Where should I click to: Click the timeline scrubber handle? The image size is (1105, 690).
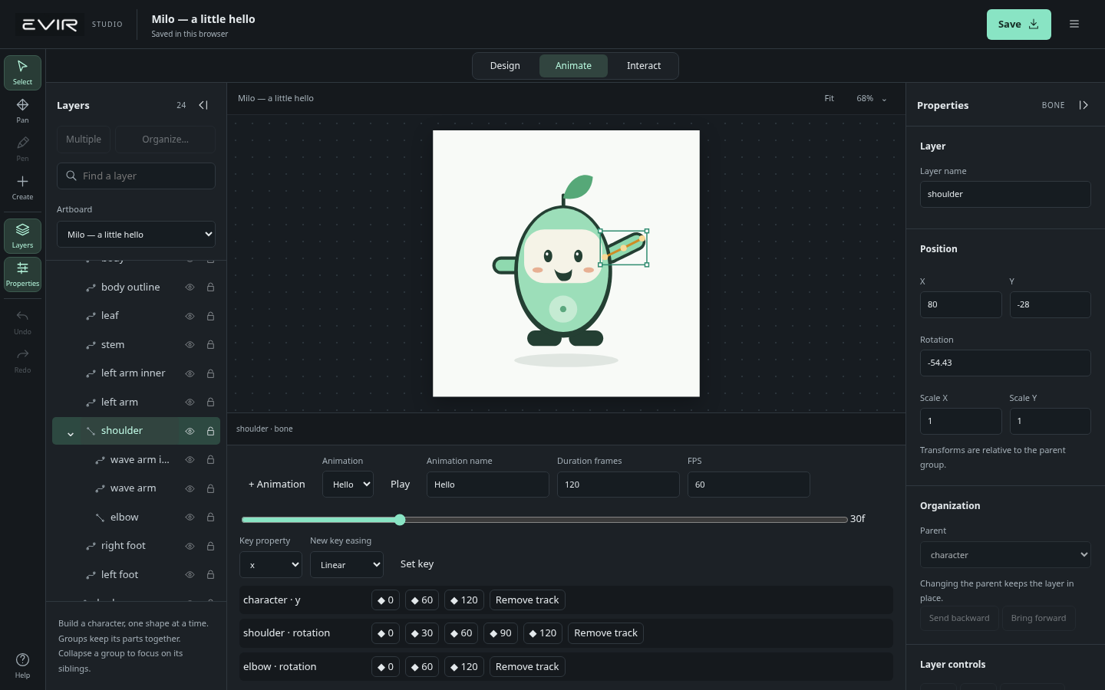pos(400,520)
